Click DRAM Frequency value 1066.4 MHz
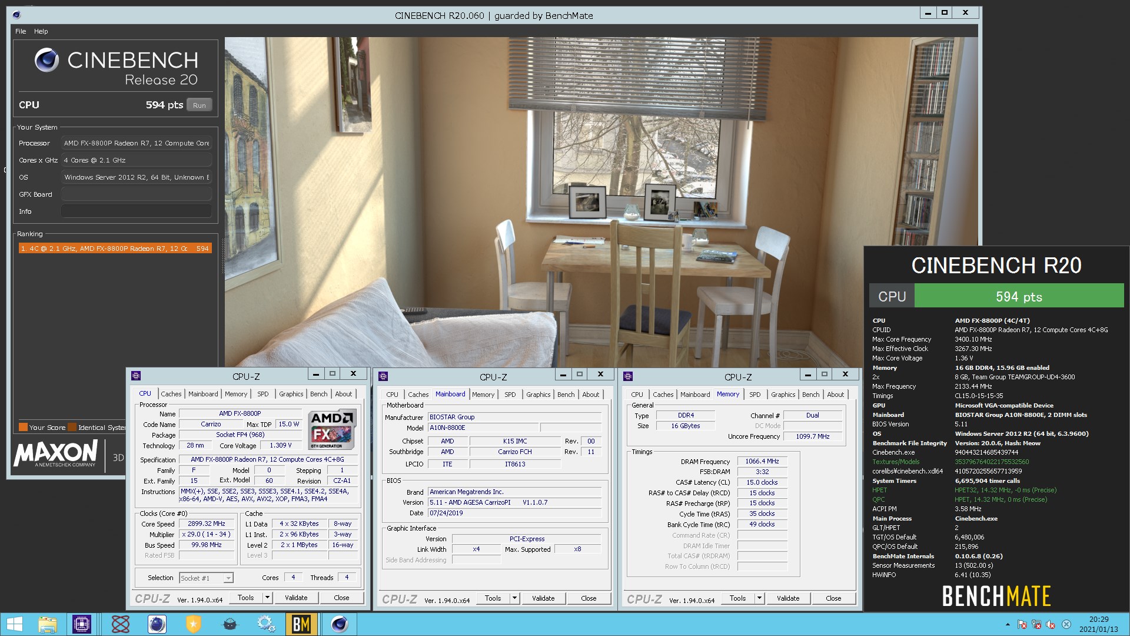 tap(762, 461)
